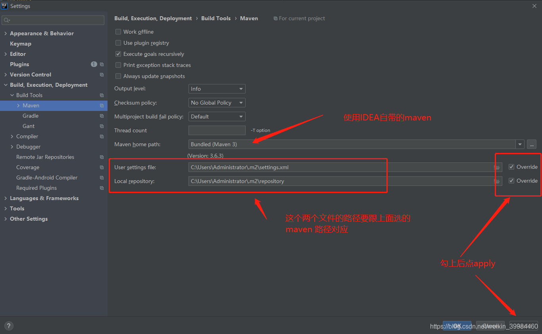
Task: Toggle Override for User settings file
Action: point(511,167)
